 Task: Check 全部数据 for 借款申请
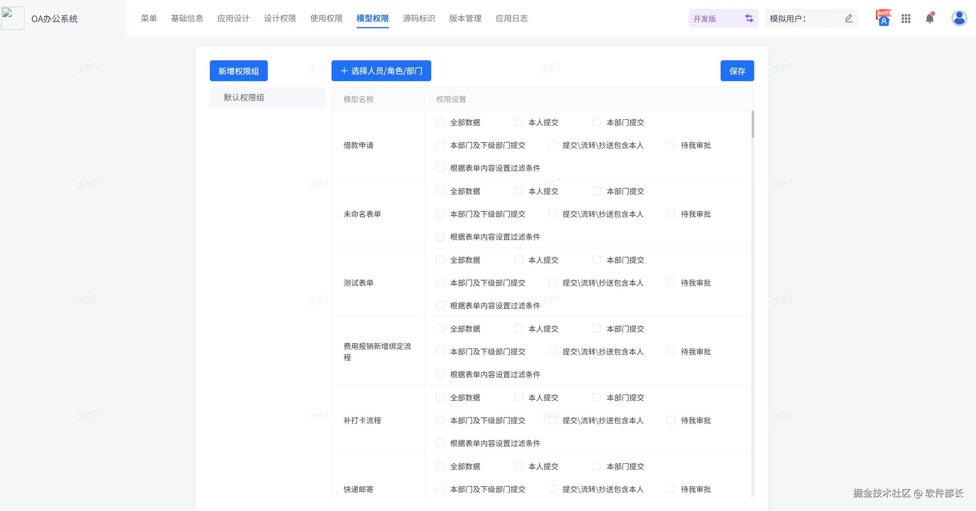(x=440, y=122)
